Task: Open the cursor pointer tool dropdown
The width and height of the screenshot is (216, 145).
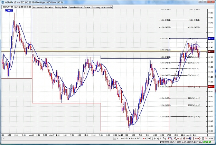Action: click(x=165, y=138)
